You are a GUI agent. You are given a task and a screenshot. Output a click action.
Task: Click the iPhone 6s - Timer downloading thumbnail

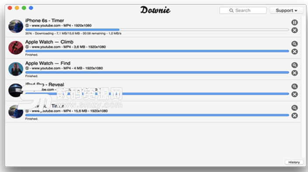[16, 26]
